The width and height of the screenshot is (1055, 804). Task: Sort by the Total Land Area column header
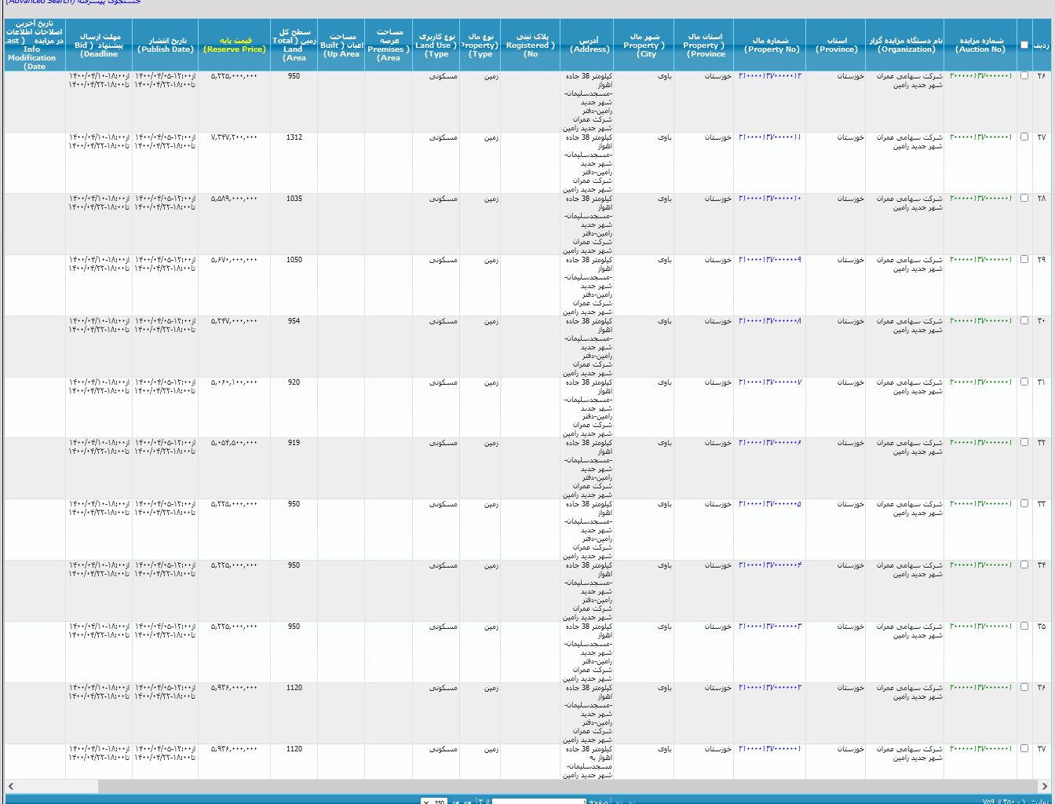click(294, 45)
